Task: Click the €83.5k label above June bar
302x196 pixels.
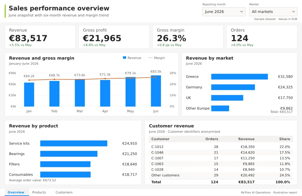Action: coord(156,72)
